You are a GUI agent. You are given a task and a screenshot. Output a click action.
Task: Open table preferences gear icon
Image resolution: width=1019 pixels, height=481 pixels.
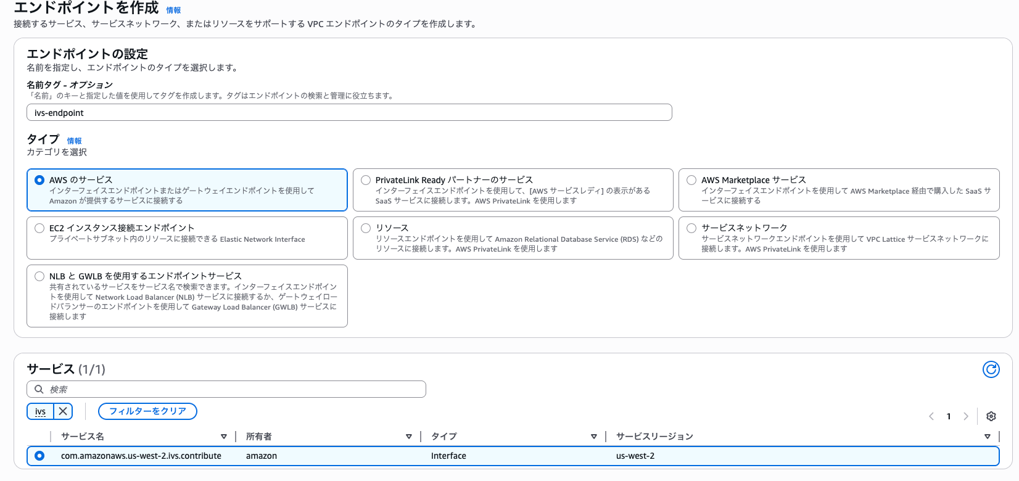[x=991, y=416]
